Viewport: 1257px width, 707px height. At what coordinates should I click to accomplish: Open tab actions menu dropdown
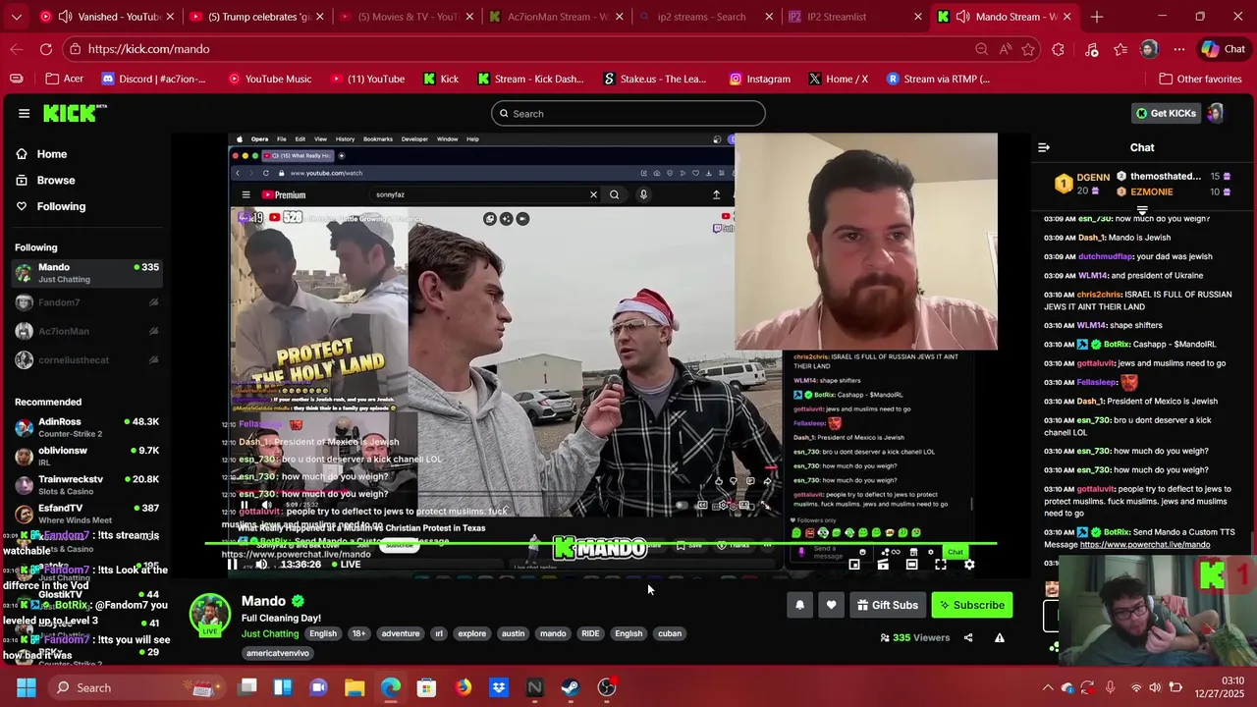(17, 17)
